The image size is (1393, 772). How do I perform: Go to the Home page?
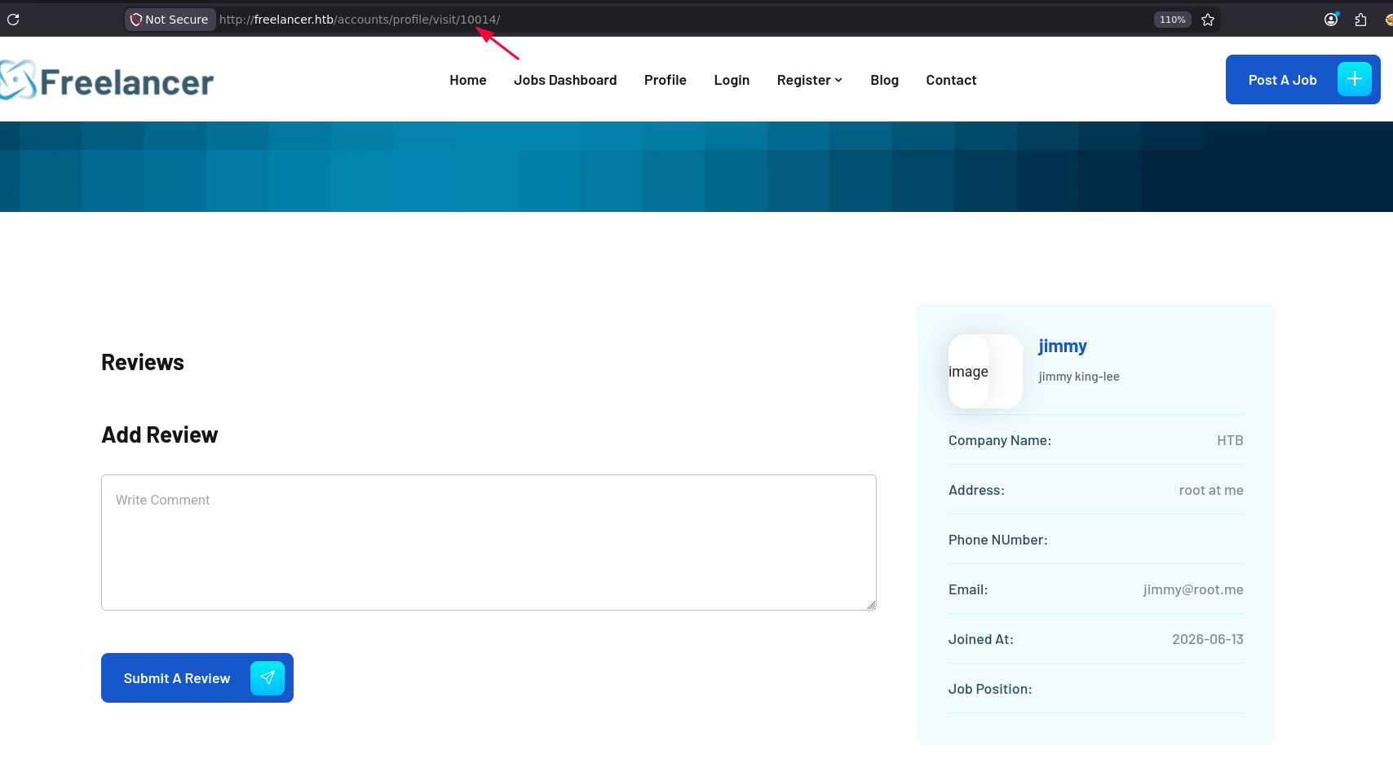pos(468,80)
